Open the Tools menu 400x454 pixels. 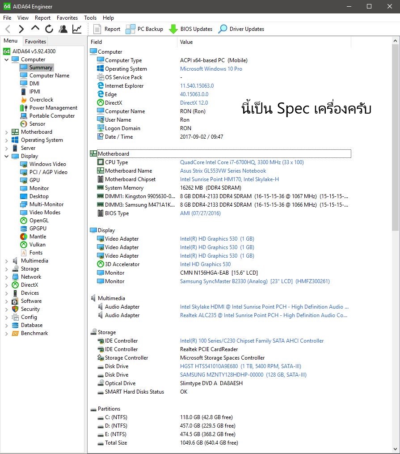coord(90,17)
